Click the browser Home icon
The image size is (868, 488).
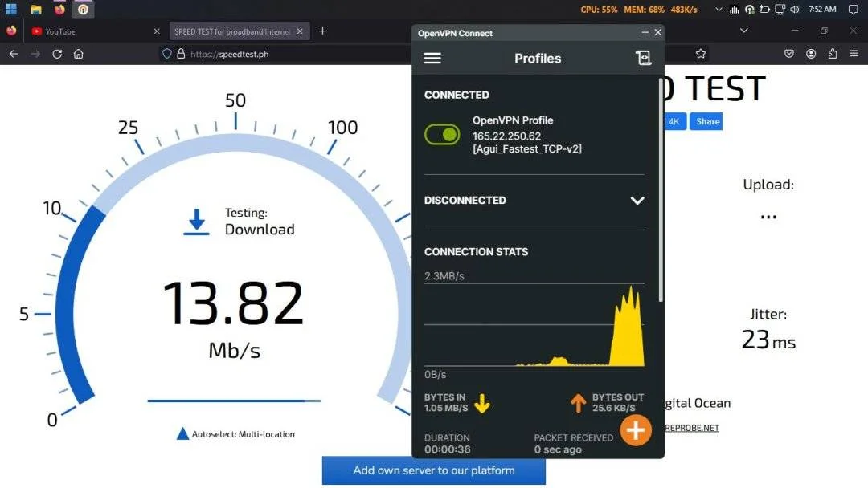coord(79,54)
